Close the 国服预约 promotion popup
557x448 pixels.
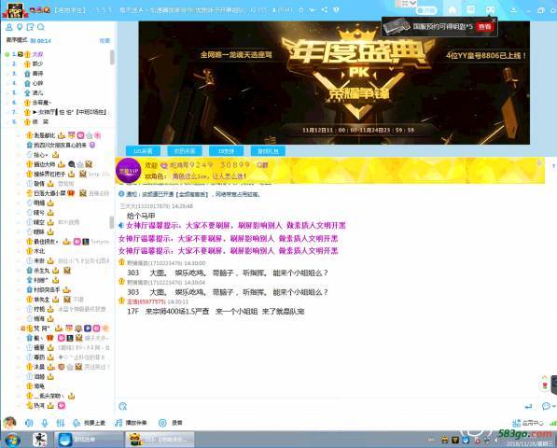pyautogui.click(x=494, y=21)
